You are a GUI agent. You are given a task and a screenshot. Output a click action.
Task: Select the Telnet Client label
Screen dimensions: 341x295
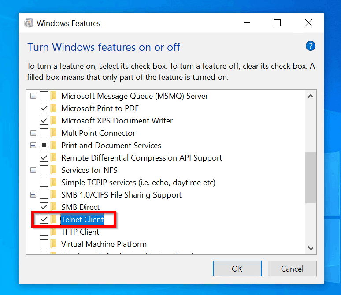click(x=82, y=220)
